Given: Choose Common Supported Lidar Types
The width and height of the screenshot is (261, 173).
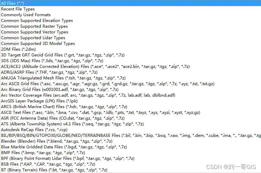Looking at the screenshot, I should tap(130, 38).
